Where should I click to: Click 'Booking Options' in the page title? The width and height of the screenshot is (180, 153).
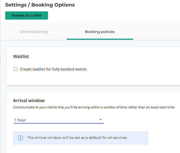click(53, 5)
